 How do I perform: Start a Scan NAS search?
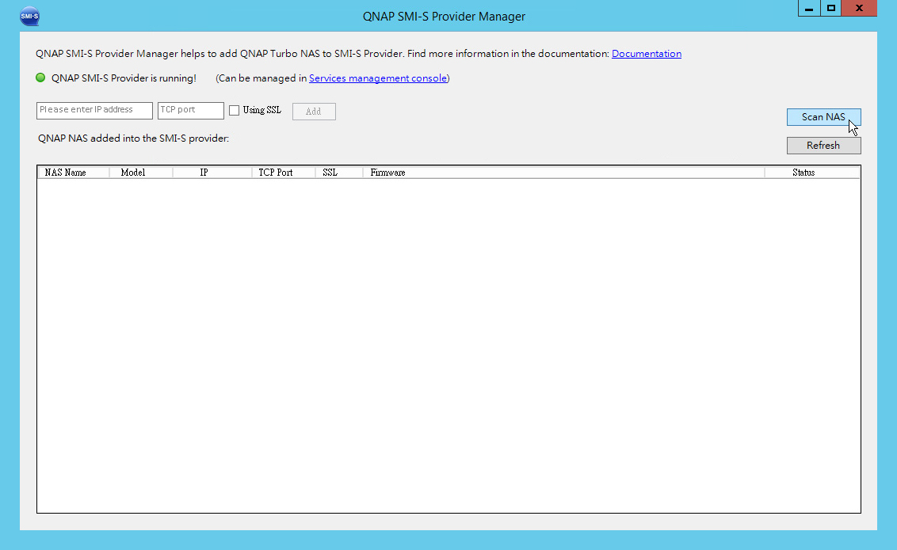pyautogui.click(x=824, y=117)
